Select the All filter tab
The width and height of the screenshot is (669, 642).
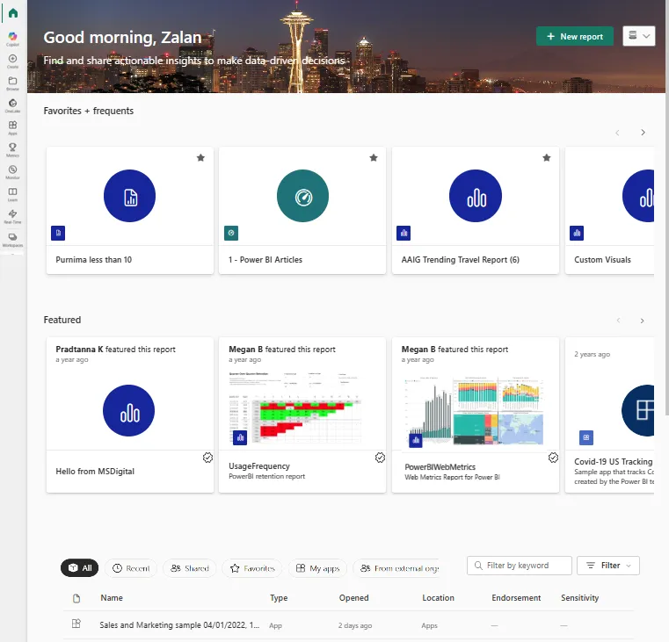[x=80, y=568]
